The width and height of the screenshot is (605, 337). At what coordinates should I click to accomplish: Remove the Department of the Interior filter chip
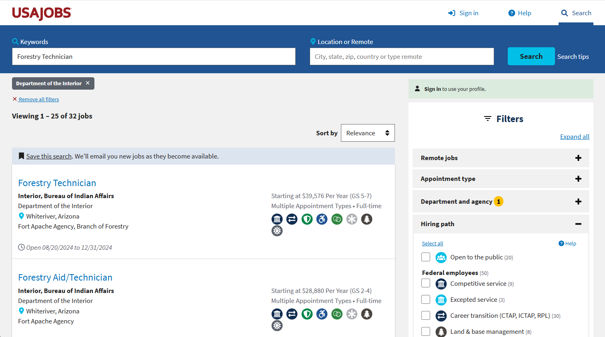click(88, 83)
